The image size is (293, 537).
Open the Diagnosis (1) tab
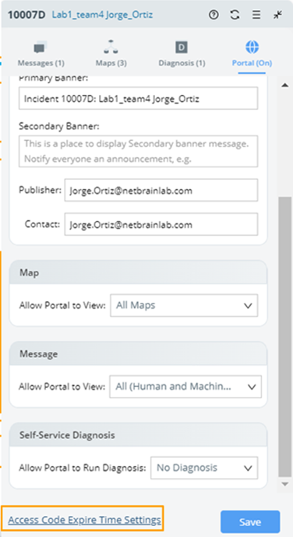coord(182,63)
